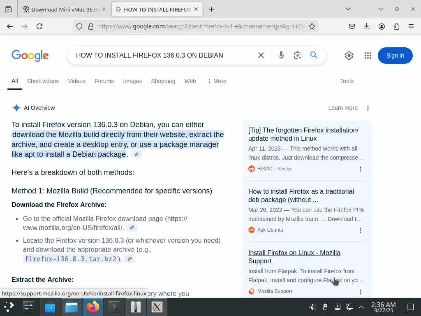Close the Download Mini vMac tab
Image resolution: width=421 pixels, height=316 pixels.
[x=104, y=9]
